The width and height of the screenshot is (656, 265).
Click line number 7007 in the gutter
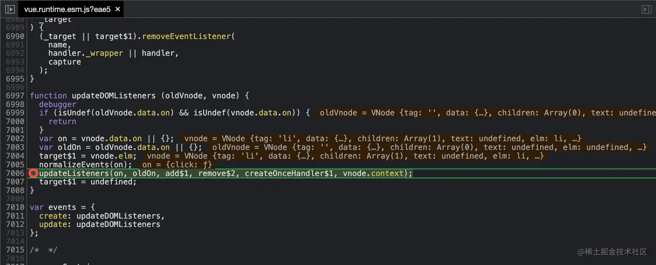15,182
